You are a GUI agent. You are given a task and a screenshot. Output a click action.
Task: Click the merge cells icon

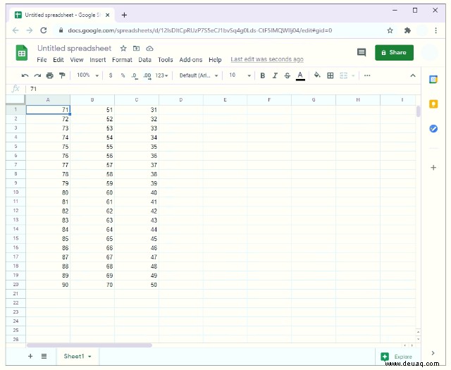click(x=343, y=75)
